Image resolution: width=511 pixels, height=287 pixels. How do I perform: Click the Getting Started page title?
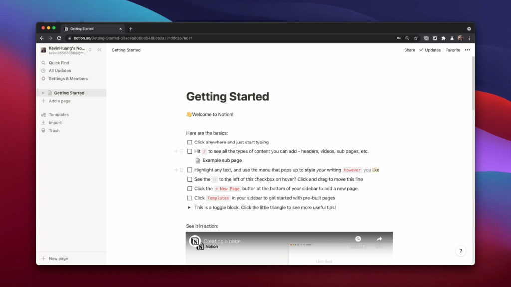point(228,96)
